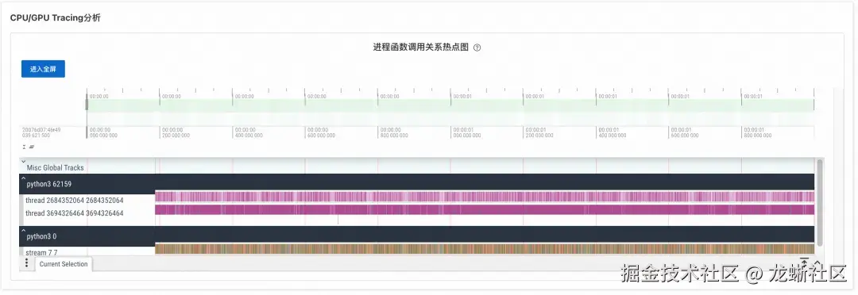
Task: Click the 00:00:01 400 000 000 ruler mark
Action: coord(612,132)
